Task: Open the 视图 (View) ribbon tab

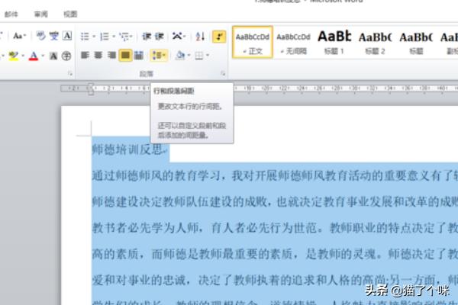Action: tap(70, 14)
